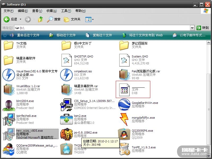Select the CIS_Setup COMODO installer icon
This screenshot has width=212, height=159.
point(67,105)
